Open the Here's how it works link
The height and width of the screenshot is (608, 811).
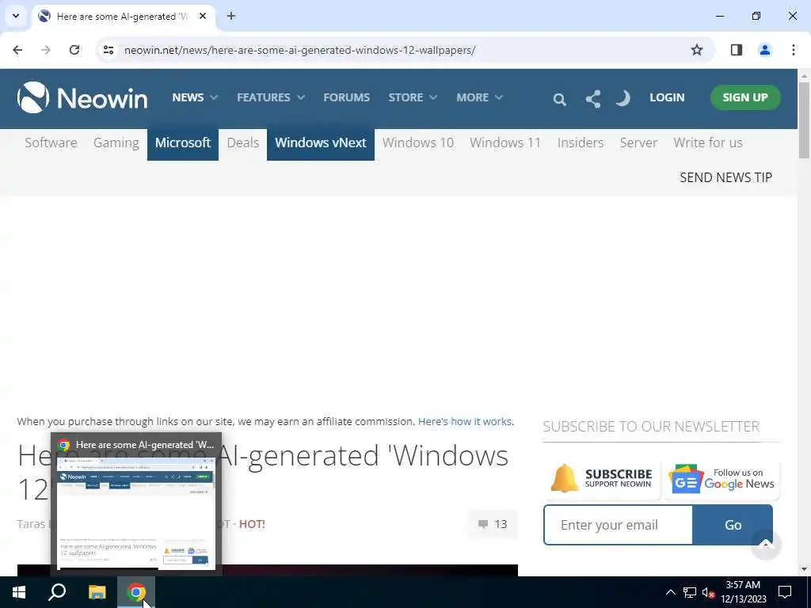[x=465, y=421]
